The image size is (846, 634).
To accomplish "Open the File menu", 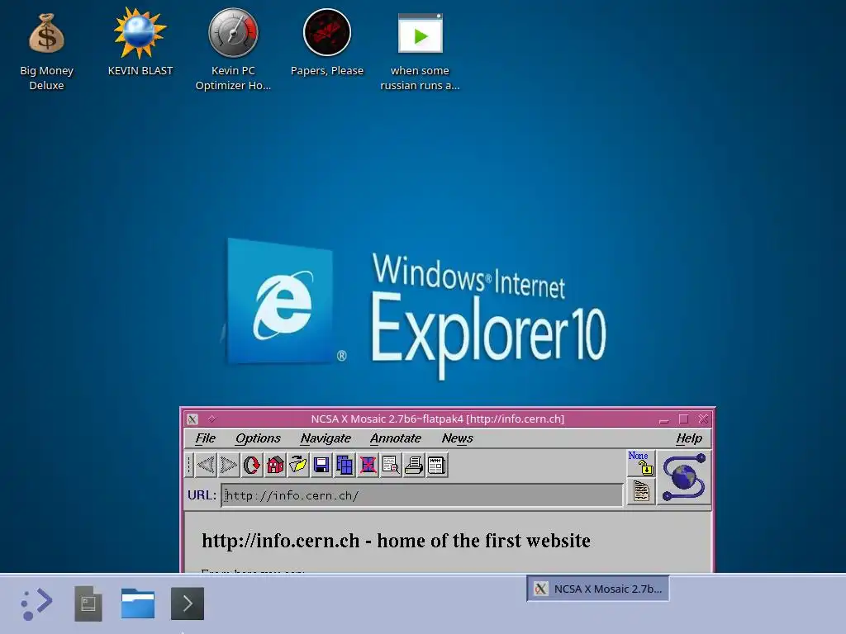I will [205, 438].
